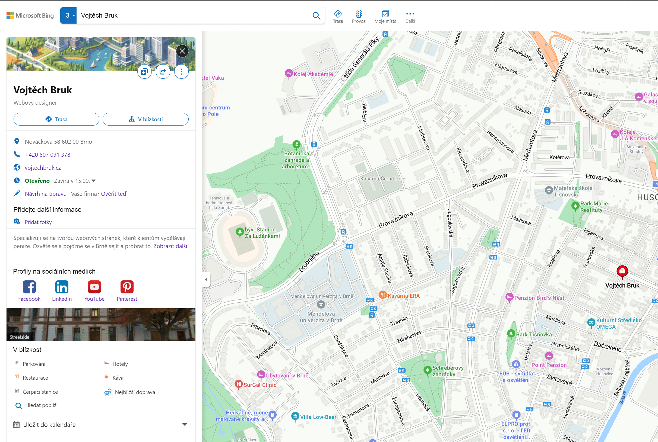This screenshot has width=658, height=442.
Task: Close the Vojtěch Bruk info card
Action: coord(183,51)
